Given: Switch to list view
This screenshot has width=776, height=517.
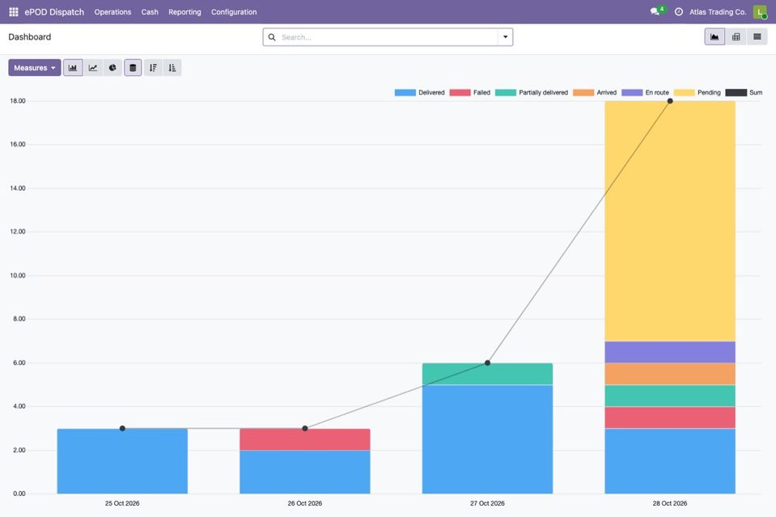Looking at the screenshot, I should [757, 36].
